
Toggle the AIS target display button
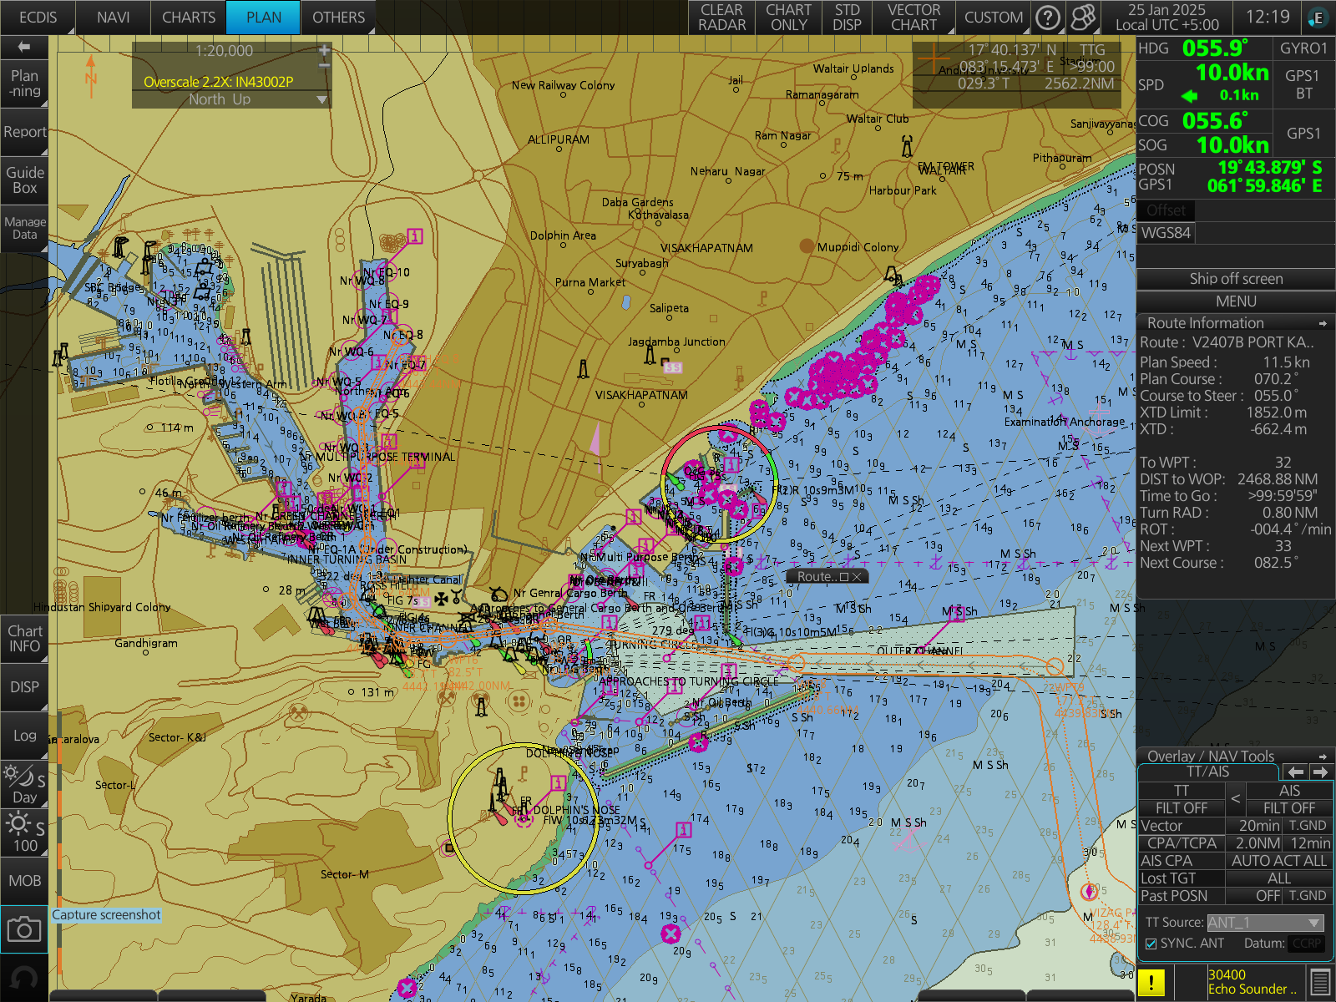1288,791
